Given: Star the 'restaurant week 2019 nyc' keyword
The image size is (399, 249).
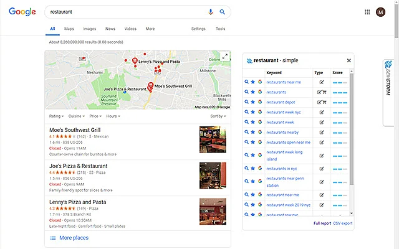Looking at the screenshot, I should [253, 205].
